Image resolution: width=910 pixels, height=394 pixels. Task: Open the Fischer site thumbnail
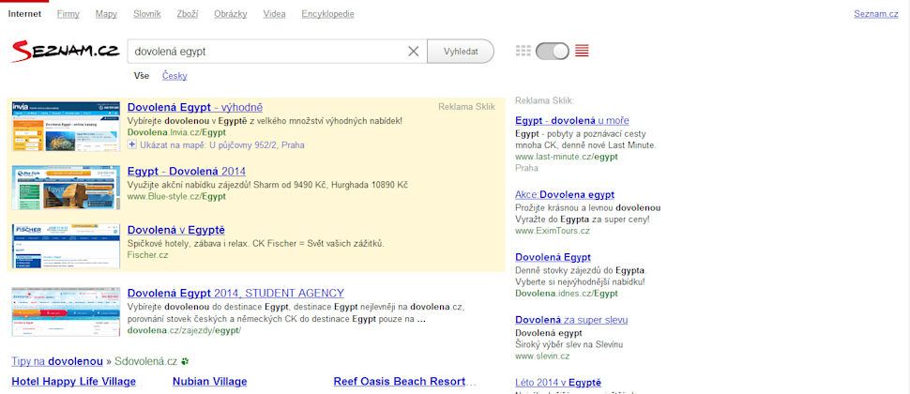67,246
